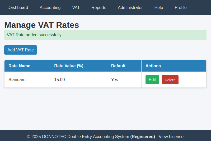Follow the View License link
This screenshot has height=141, width=211.
pyautogui.click(x=171, y=136)
